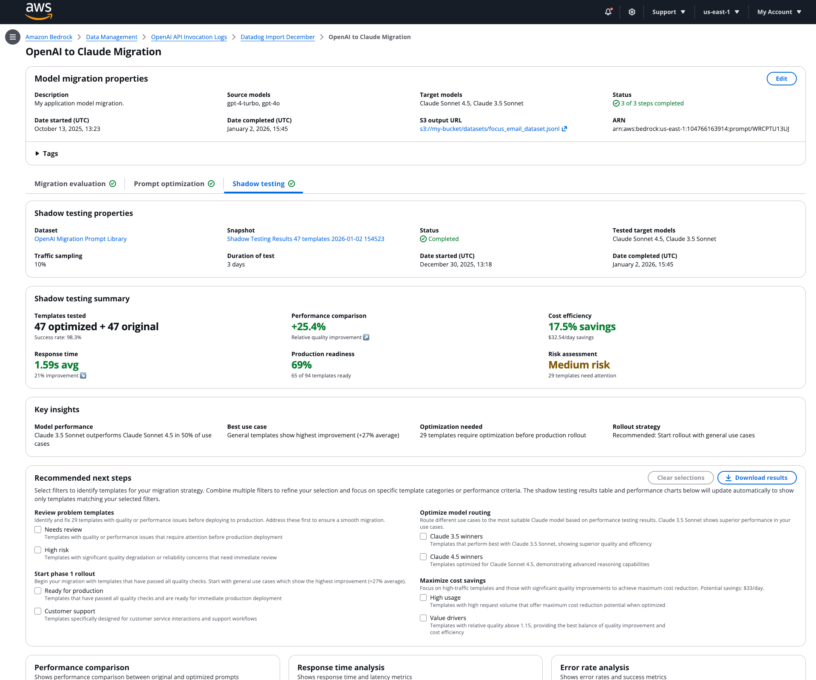Open the settings gear icon
This screenshot has width=816, height=680.
point(632,12)
